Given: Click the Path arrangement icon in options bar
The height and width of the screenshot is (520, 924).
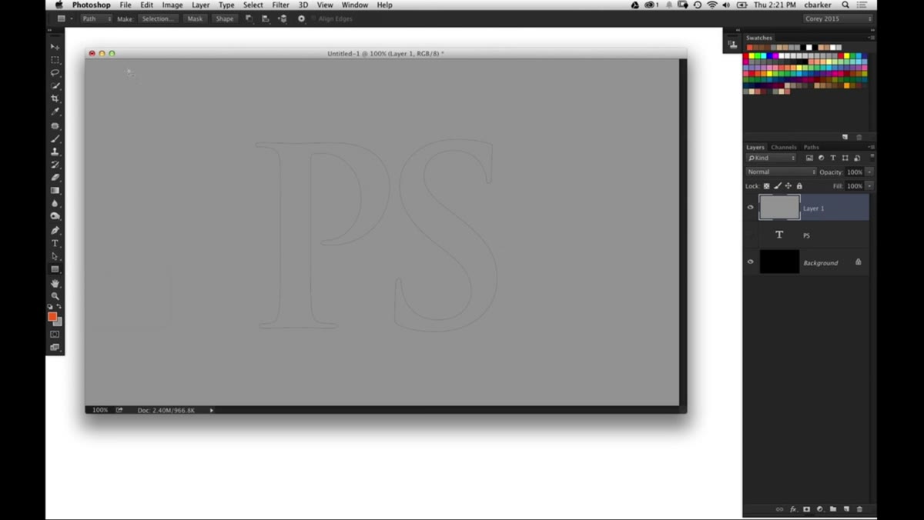Looking at the screenshot, I should [283, 18].
